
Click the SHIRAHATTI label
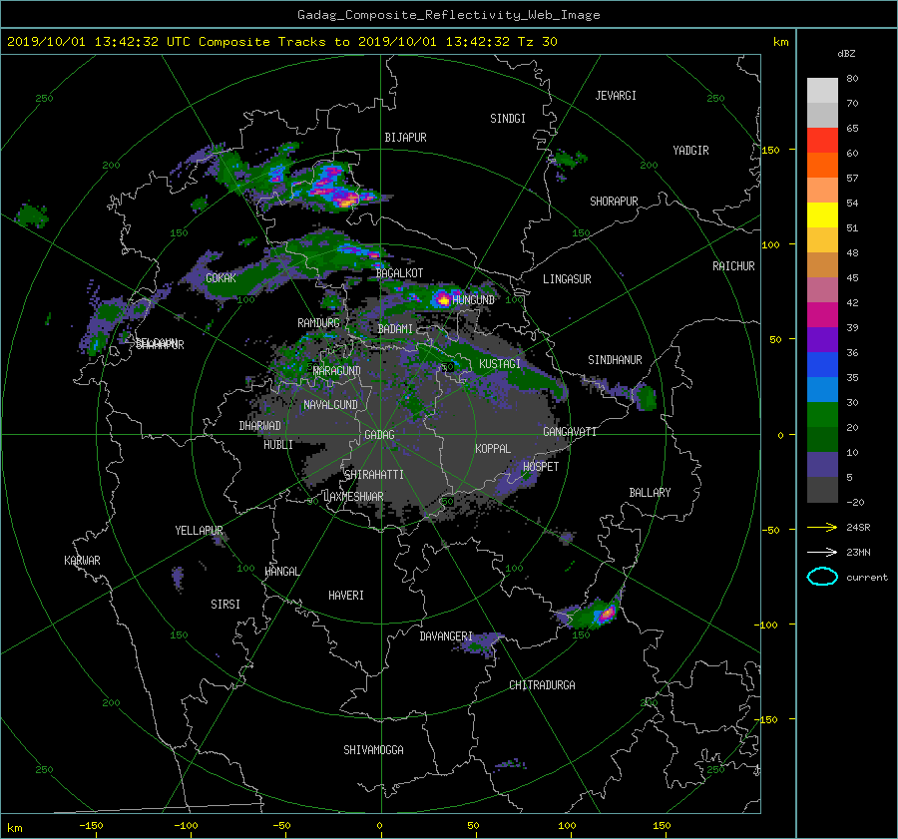pos(374,475)
